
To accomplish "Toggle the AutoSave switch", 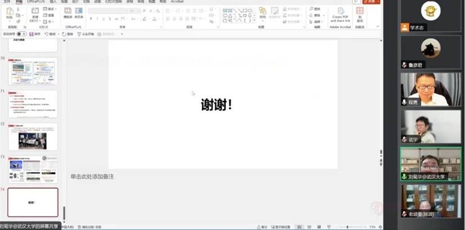I will point(21,34).
